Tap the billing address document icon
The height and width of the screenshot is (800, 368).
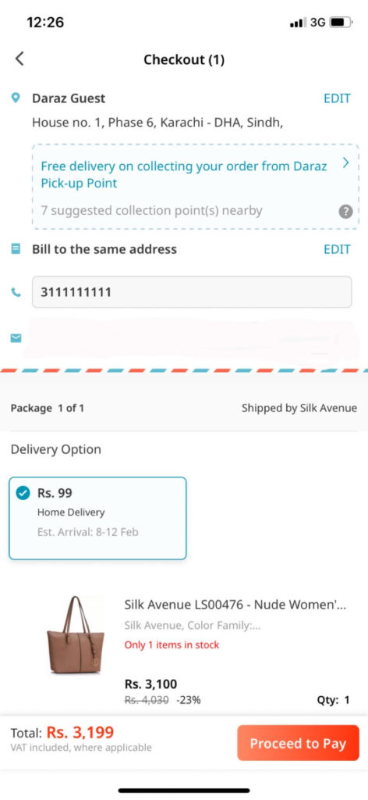(16, 249)
